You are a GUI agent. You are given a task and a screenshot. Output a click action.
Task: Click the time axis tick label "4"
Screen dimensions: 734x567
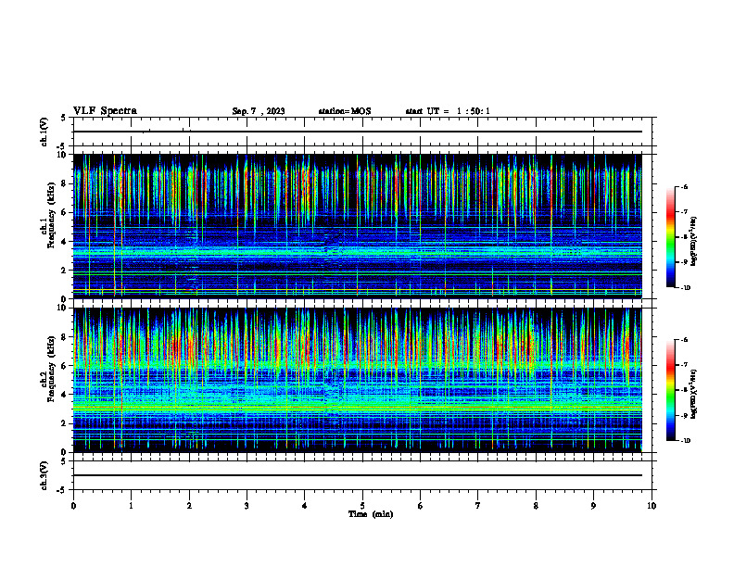coord(305,506)
